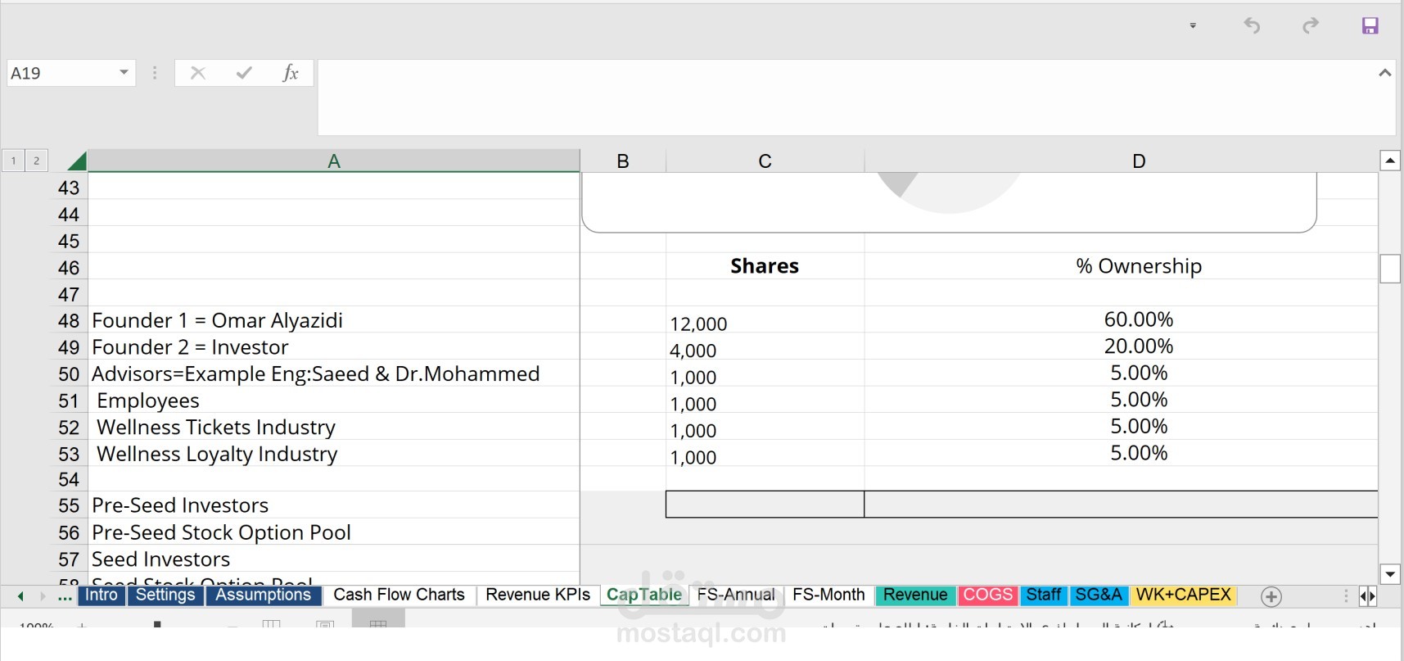Click 'Pre-Seed Investors' cell
Screen dimensions: 1404x661
point(333,505)
